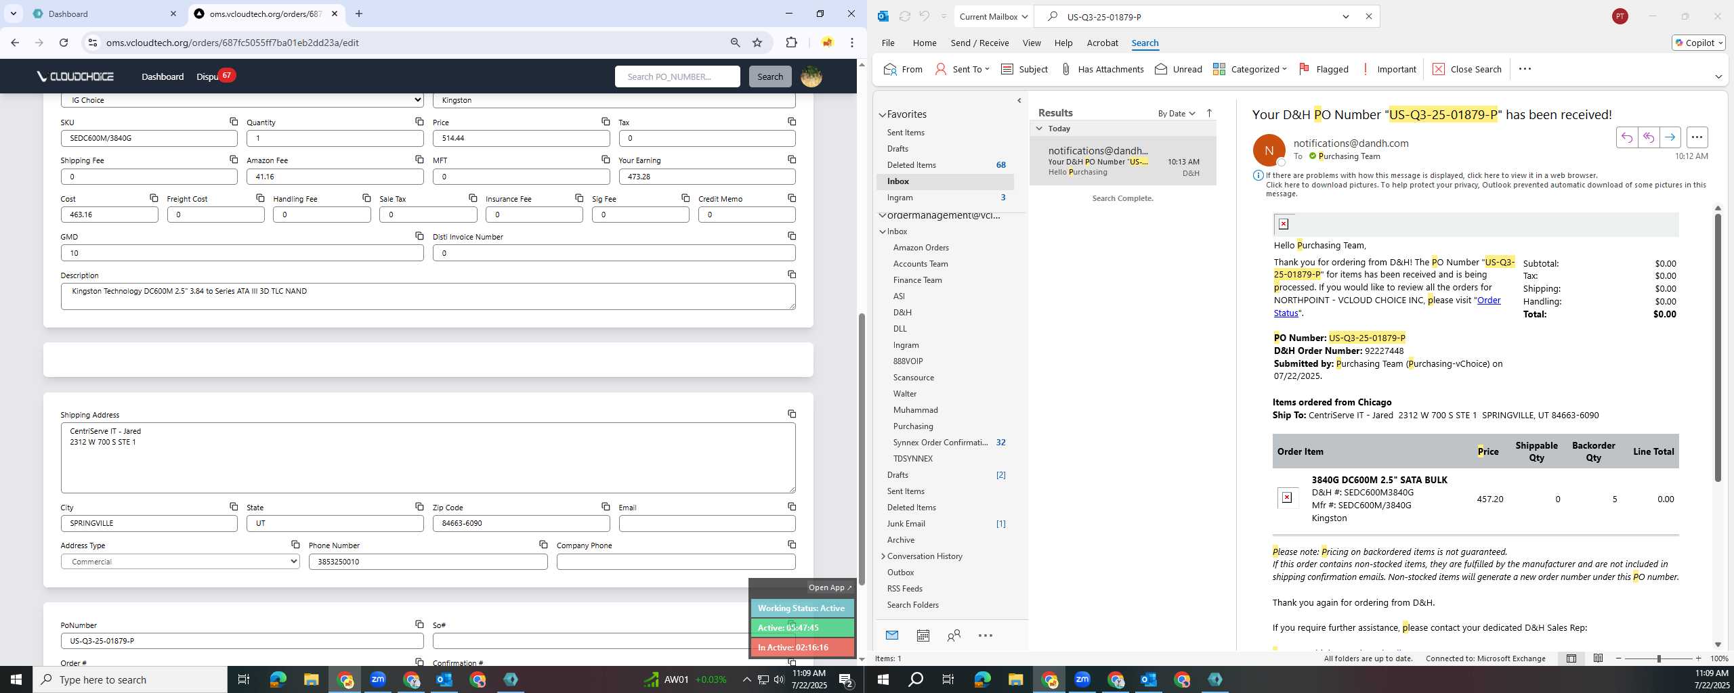Expand the Conversation History folder

point(883,556)
